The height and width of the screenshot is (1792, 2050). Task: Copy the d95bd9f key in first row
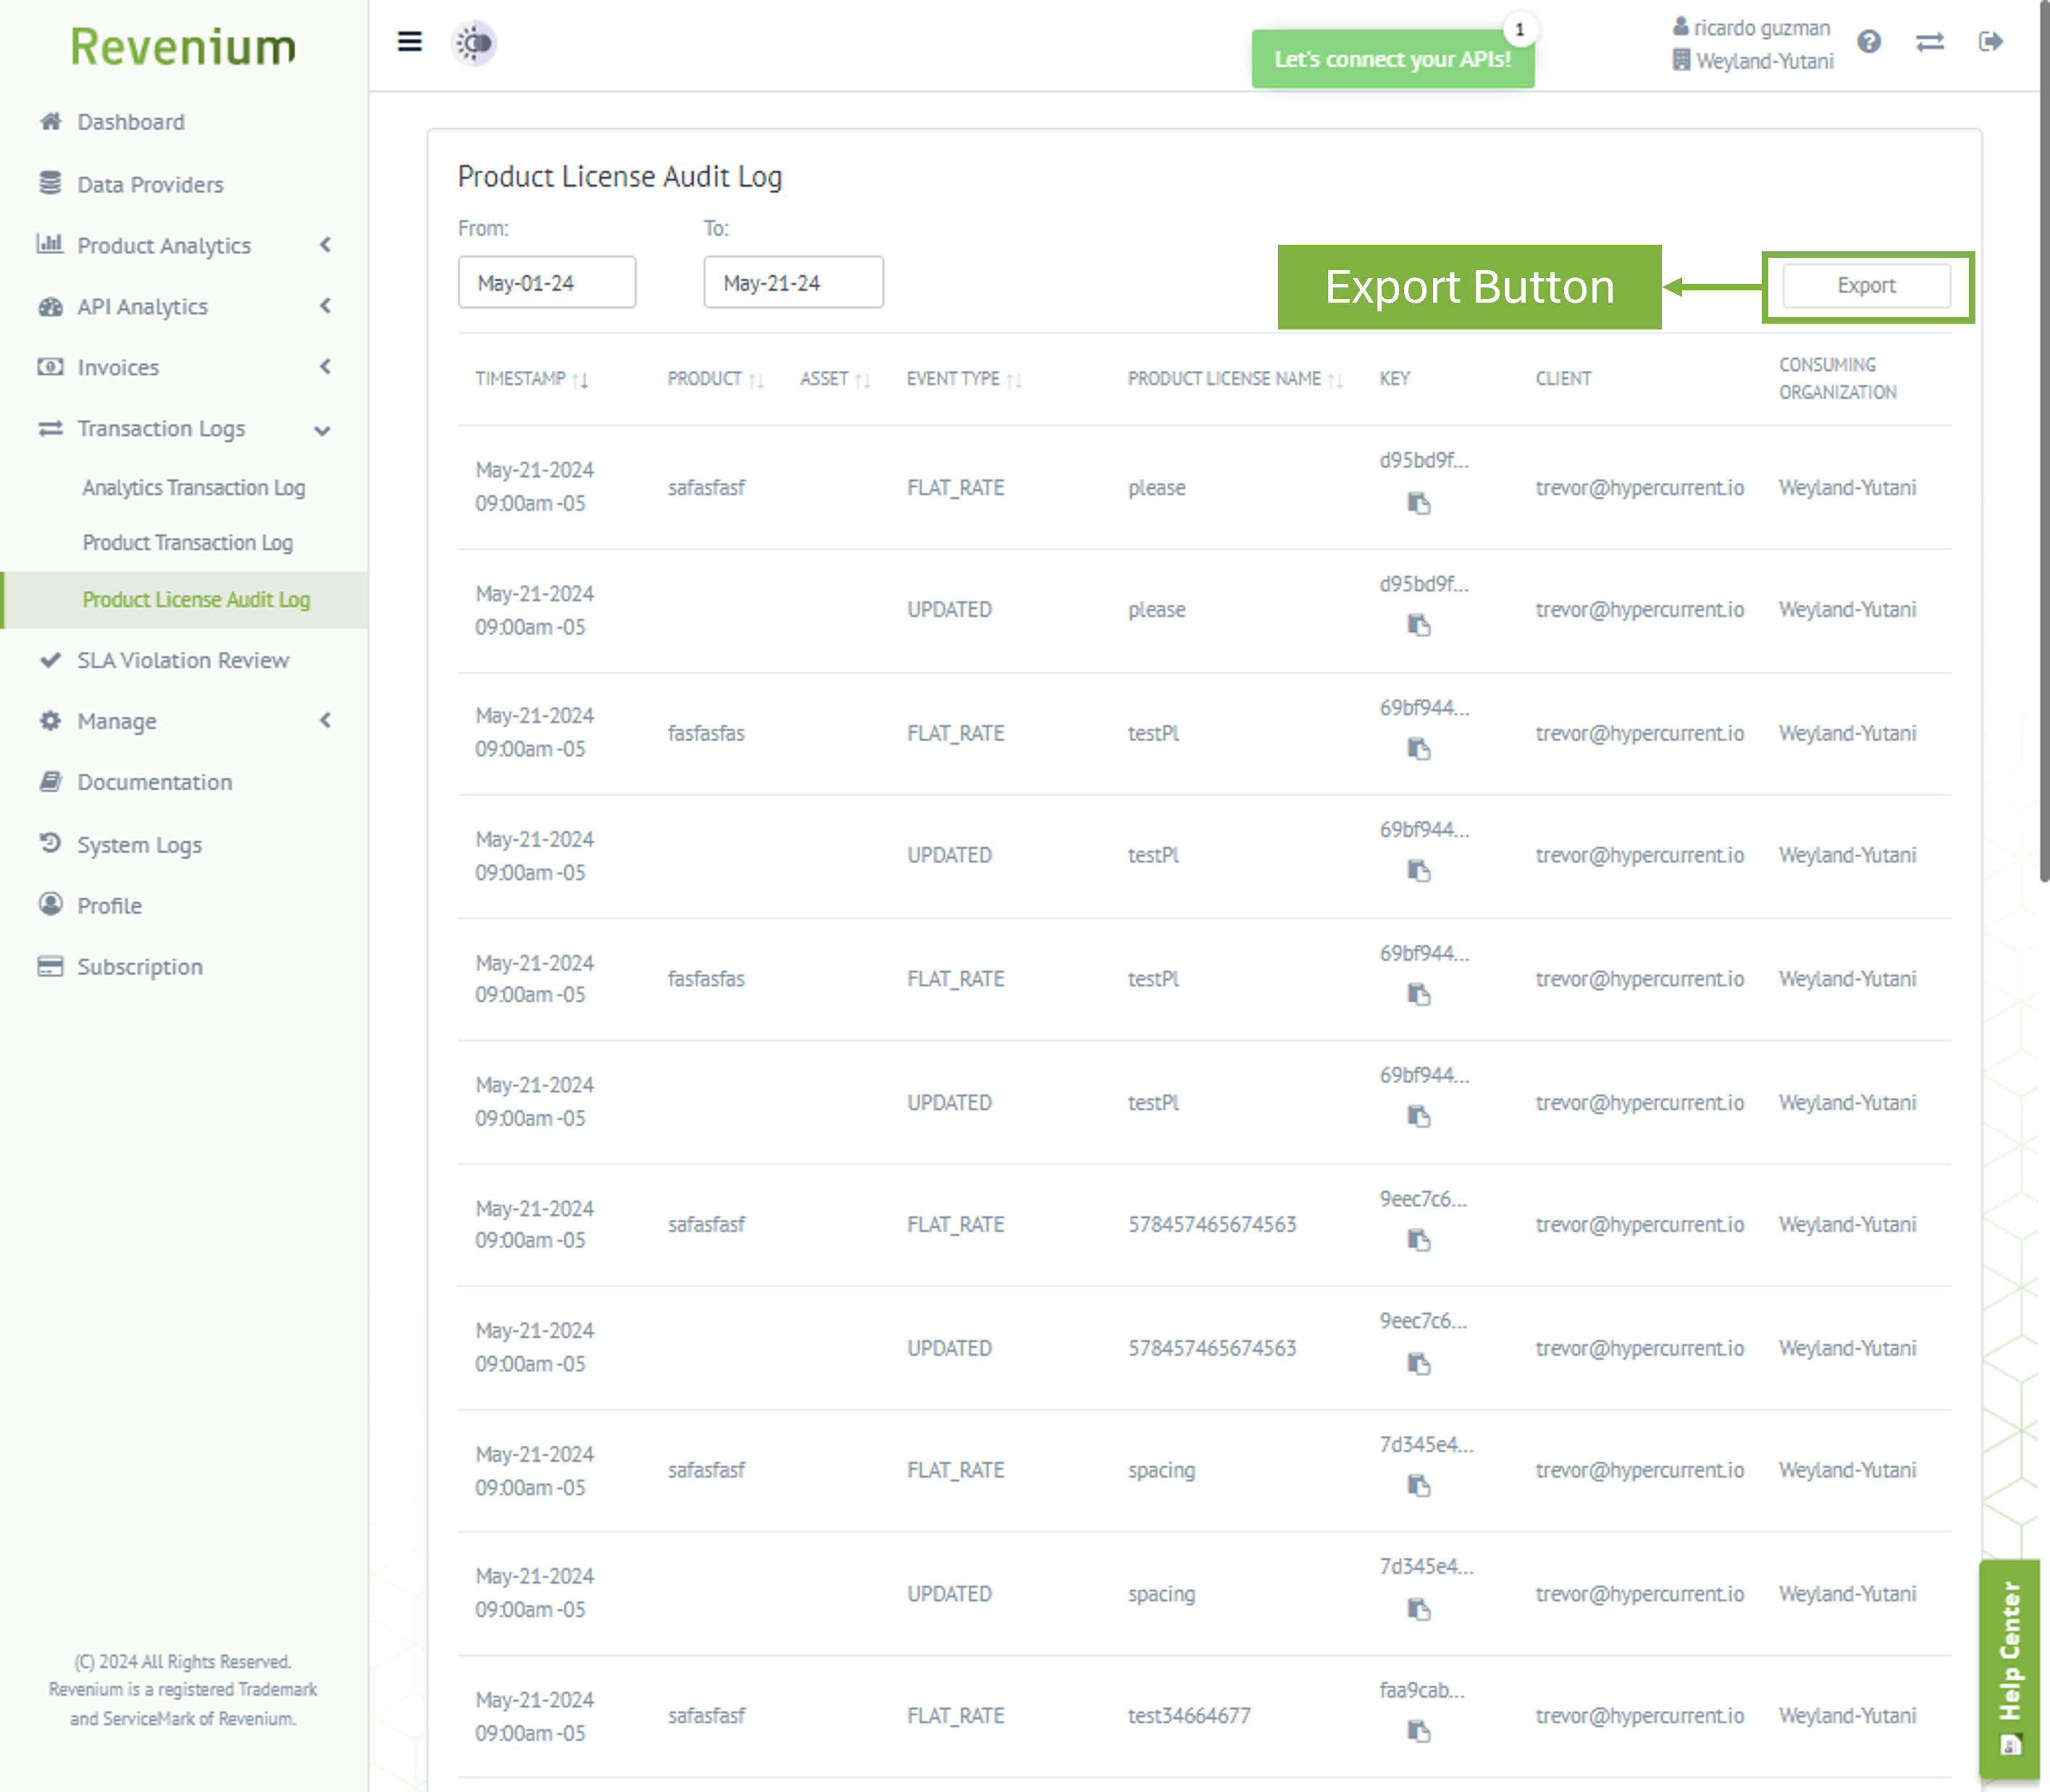1418,503
